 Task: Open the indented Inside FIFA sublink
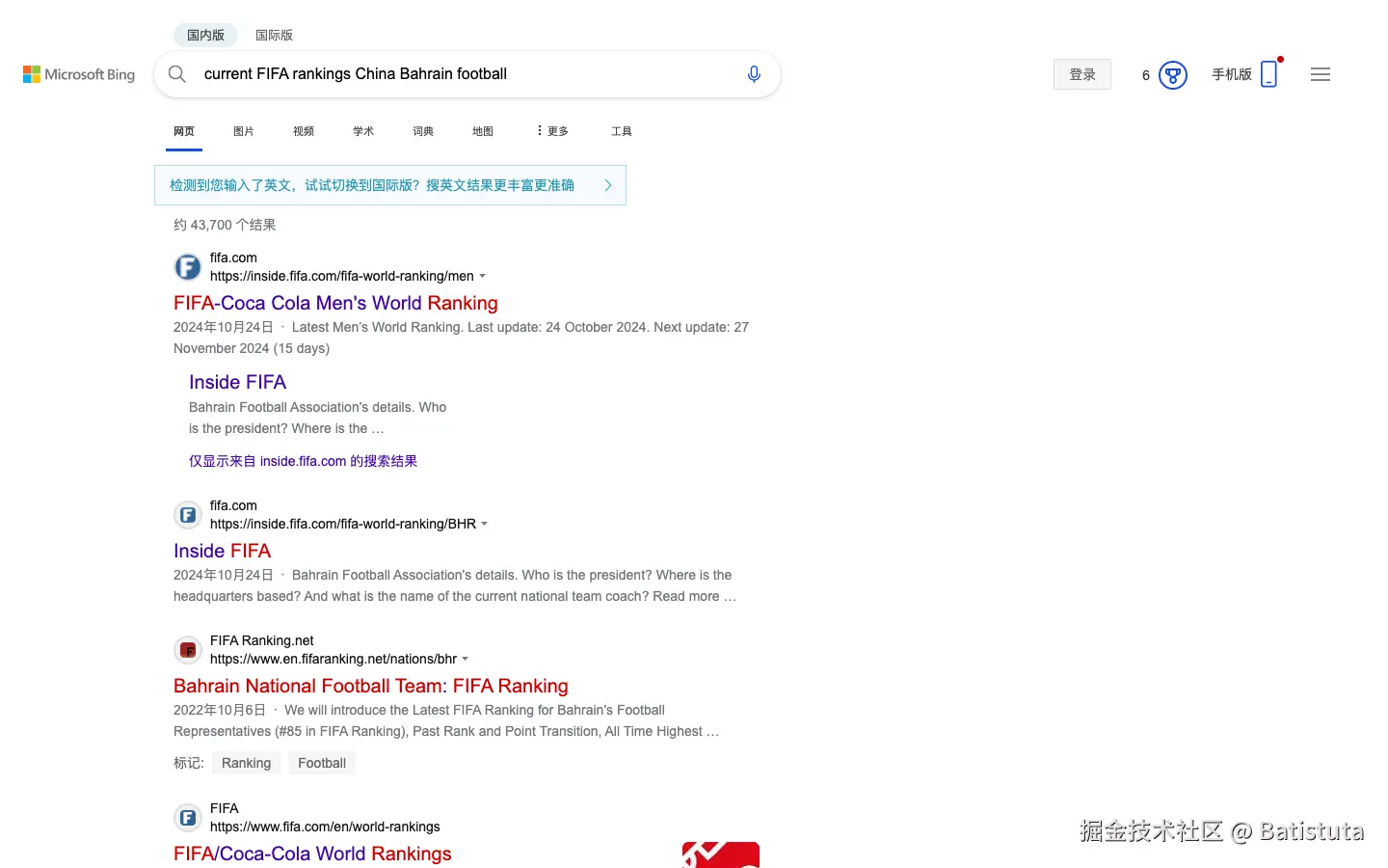[x=237, y=382]
